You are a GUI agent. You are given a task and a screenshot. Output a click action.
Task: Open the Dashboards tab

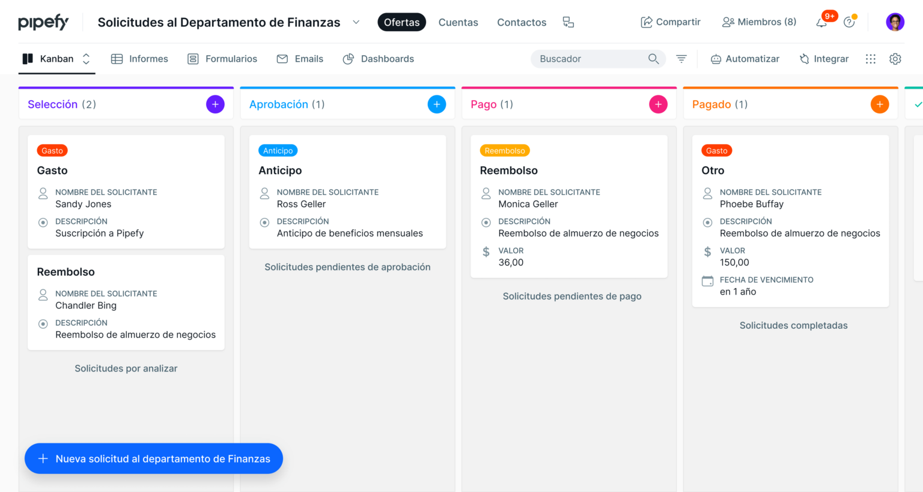[x=378, y=59]
